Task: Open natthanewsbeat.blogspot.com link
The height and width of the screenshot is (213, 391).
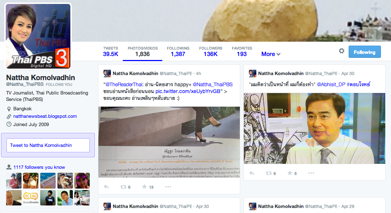Action: pyautogui.click(x=45, y=116)
